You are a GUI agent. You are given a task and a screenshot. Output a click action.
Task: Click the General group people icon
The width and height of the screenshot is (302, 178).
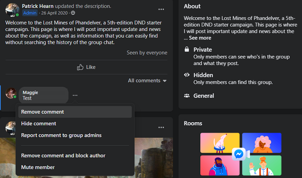[187, 96]
